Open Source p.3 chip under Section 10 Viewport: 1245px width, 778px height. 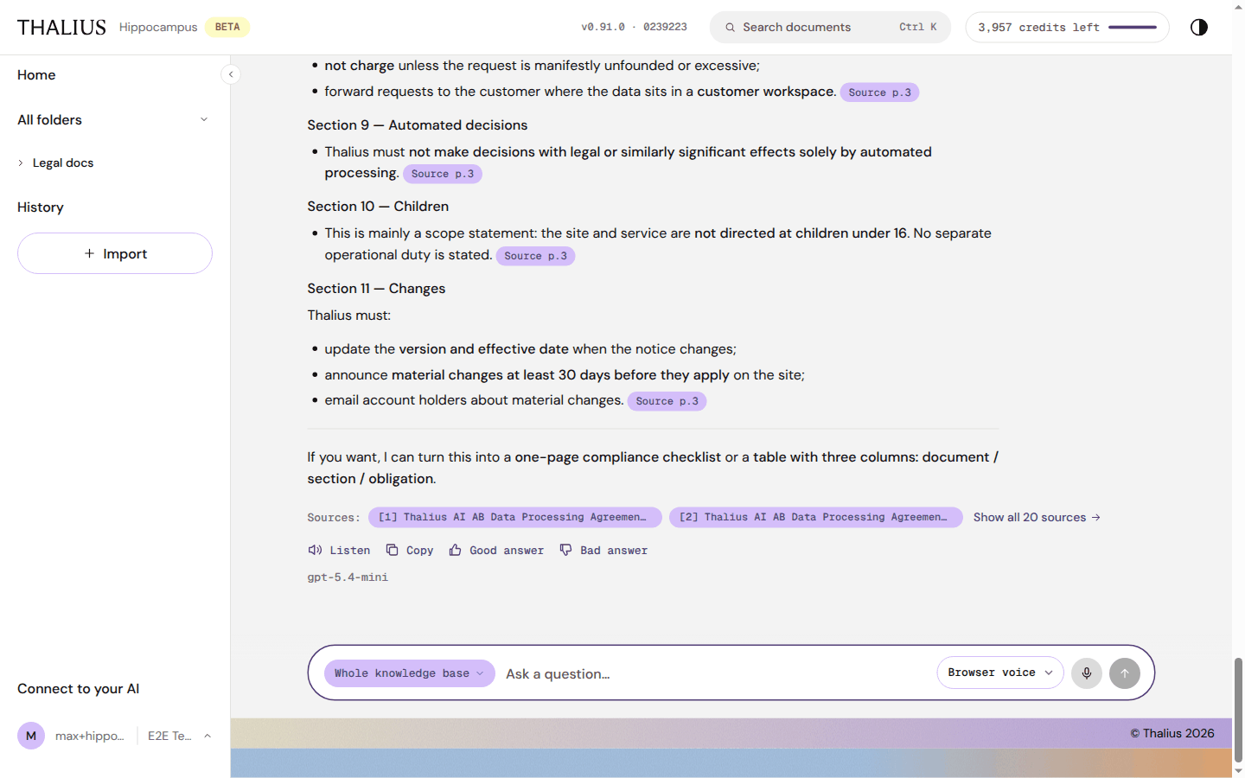[x=535, y=256]
